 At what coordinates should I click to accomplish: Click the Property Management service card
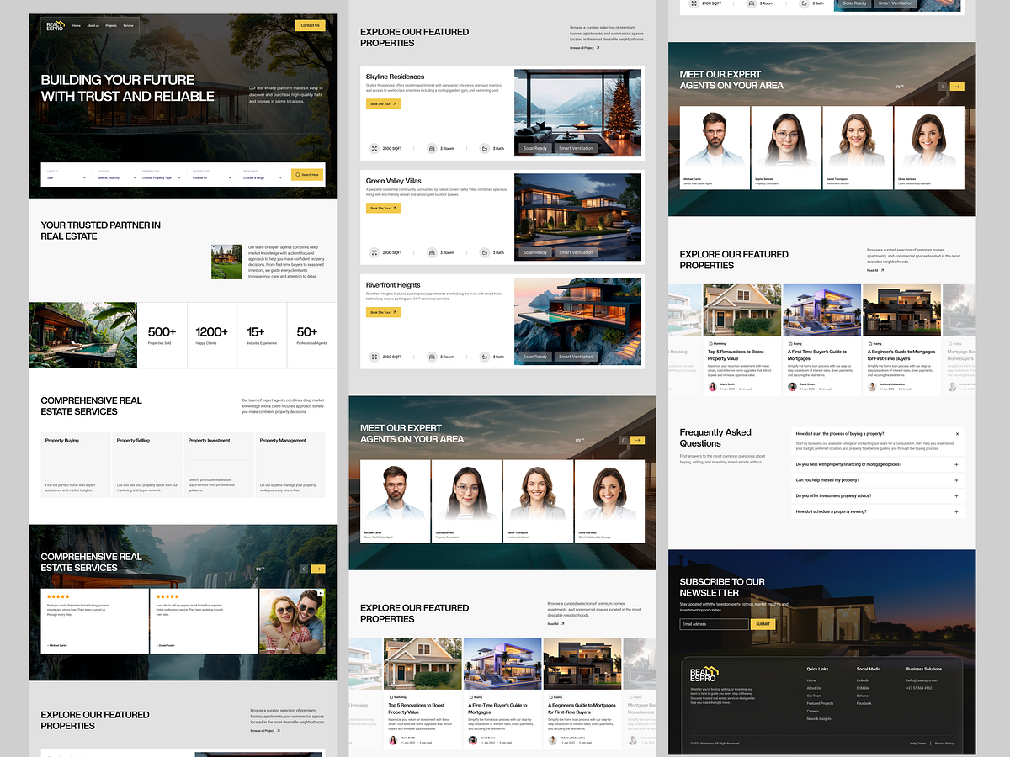290,465
